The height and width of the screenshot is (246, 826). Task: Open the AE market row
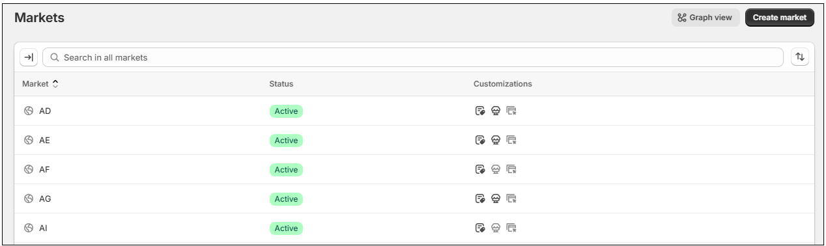pyautogui.click(x=414, y=140)
